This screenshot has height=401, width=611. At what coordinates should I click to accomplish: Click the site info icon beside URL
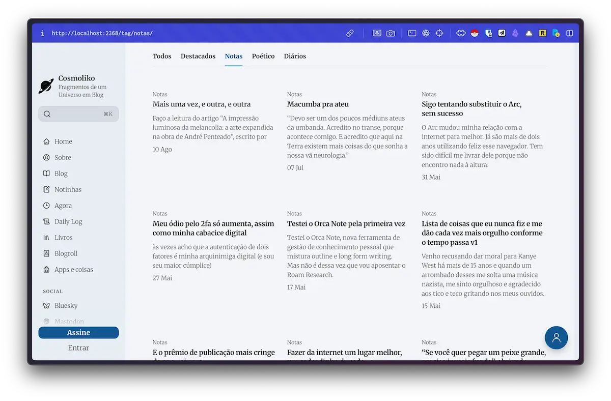43,33
